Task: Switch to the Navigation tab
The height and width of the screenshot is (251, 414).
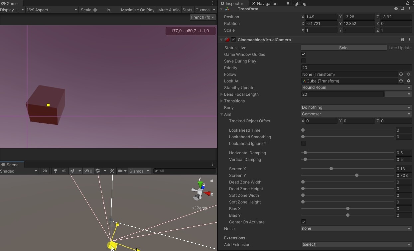Action: tap(264, 3)
